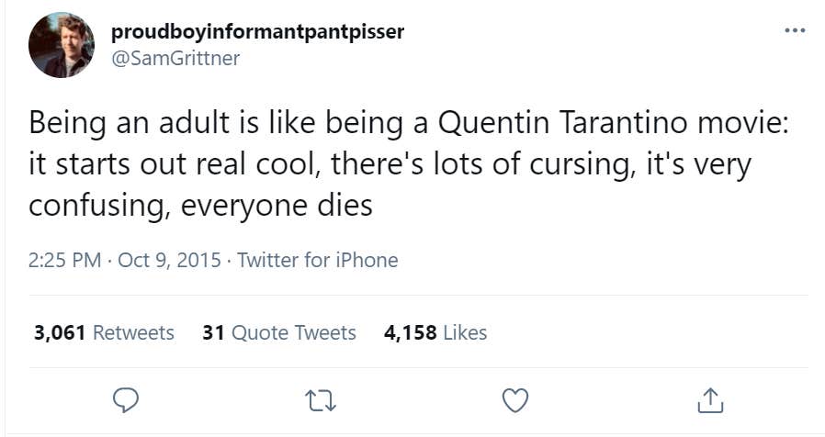Screen dimensions: 825x437
Task: Click the reply speech bubble icon
Action: pos(125,400)
